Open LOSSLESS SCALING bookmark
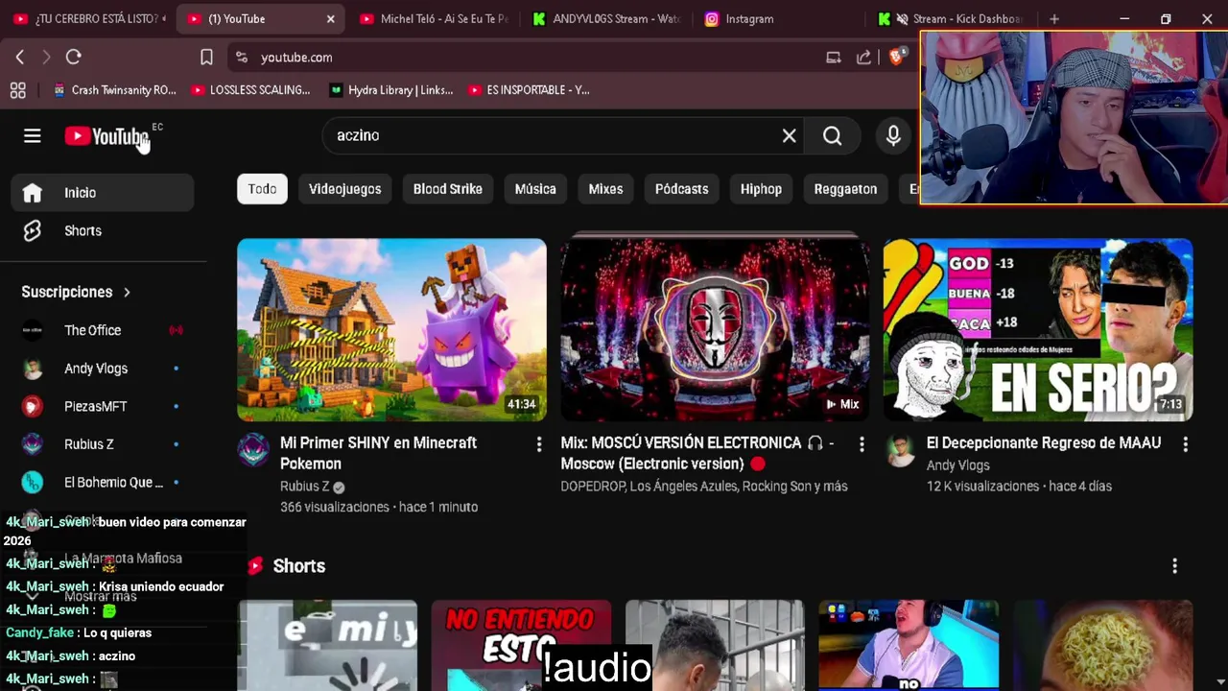The image size is (1228, 691). click(250, 90)
